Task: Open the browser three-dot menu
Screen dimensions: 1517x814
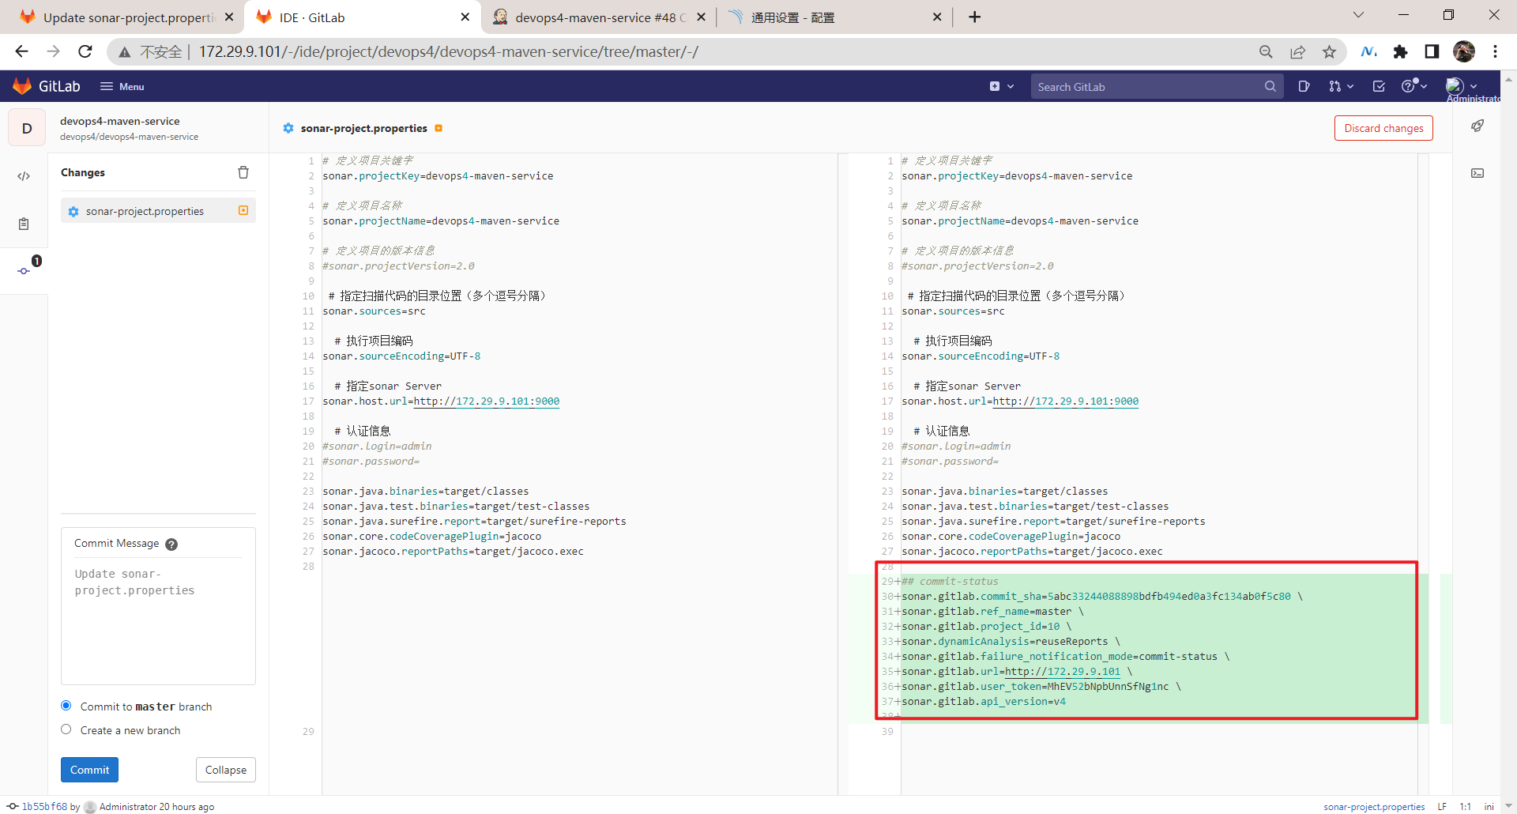Action: [x=1495, y=51]
